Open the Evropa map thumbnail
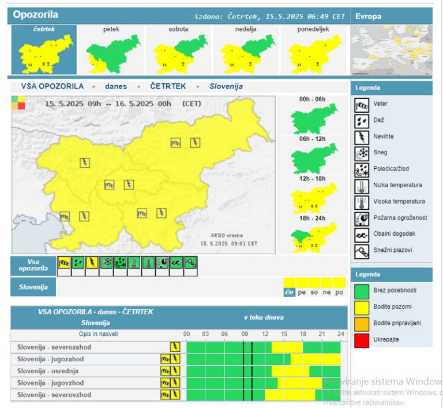The height and width of the screenshot is (408, 443). point(391,51)
